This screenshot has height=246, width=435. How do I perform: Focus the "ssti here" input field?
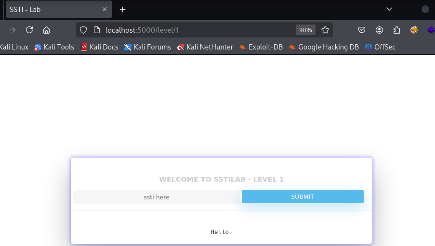pos(157,197)
